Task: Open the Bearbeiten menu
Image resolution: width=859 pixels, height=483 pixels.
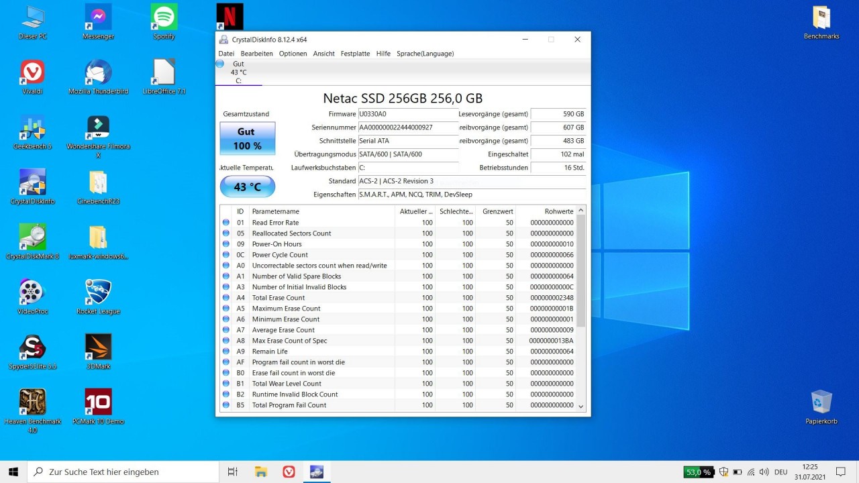Action: coord(256,54)
